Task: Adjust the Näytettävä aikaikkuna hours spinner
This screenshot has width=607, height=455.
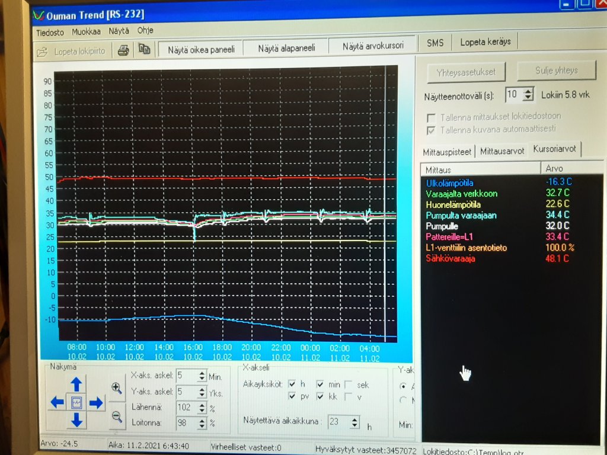Action: click(x=354, y=422)
